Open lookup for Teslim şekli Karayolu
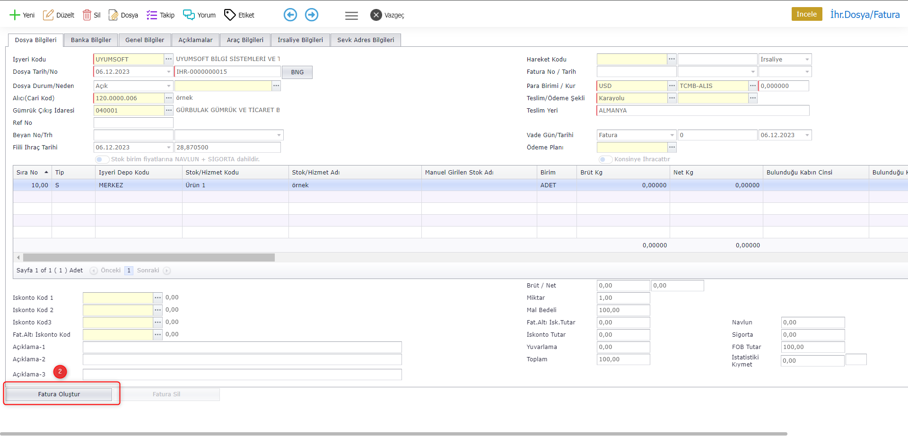 point(672,98)
